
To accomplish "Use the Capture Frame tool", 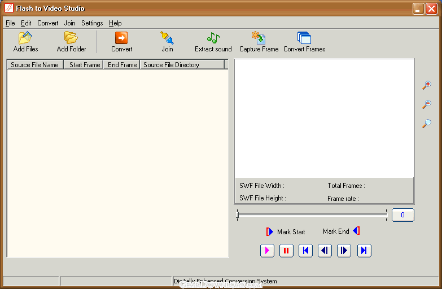I will 259,38.
